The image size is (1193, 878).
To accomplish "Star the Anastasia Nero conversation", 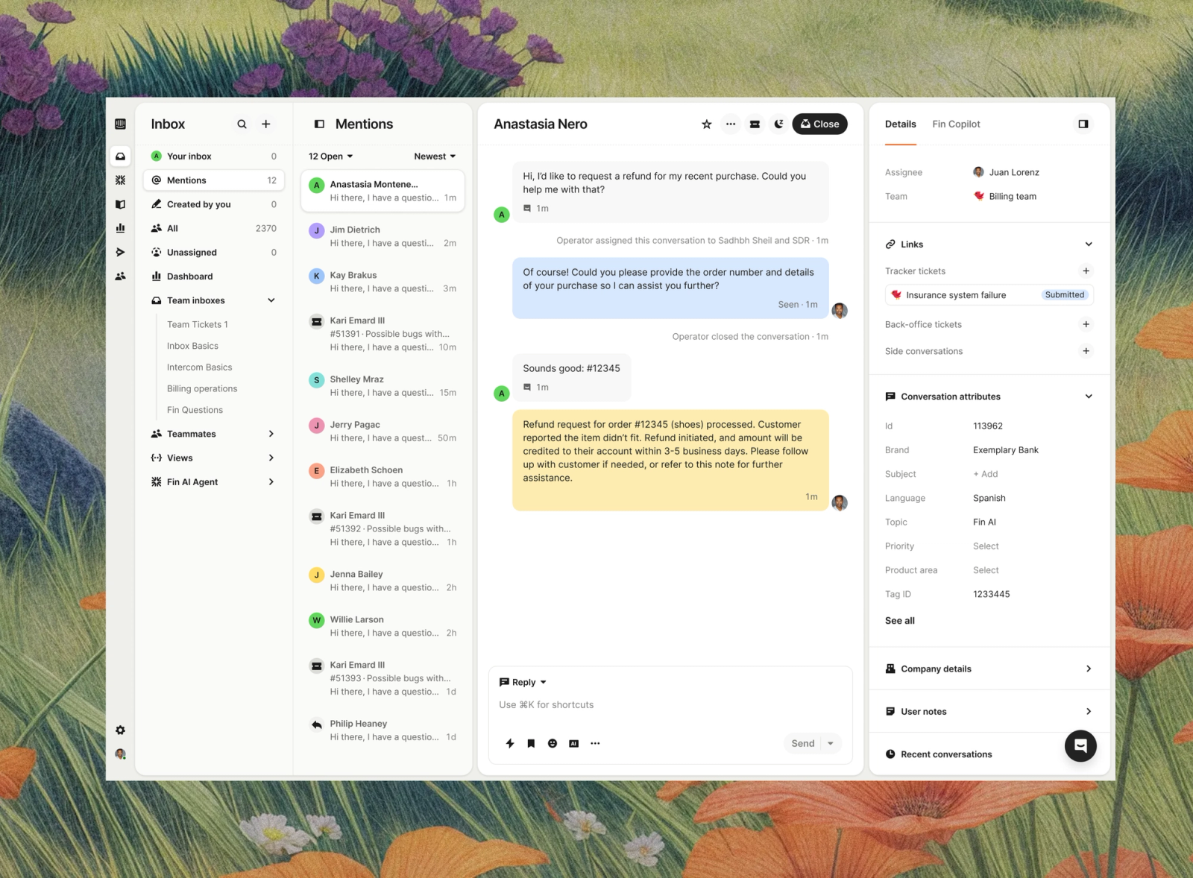I will [706, 124].
